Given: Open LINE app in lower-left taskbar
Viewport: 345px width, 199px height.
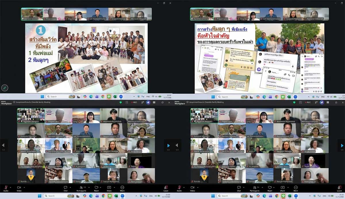Looking at the screenshot, I should [110, 196].
